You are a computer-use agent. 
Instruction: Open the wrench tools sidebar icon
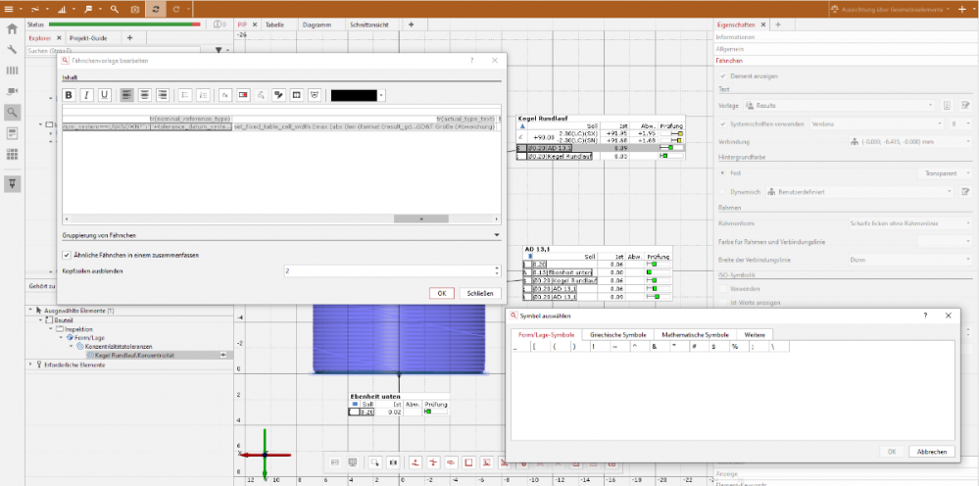[12, 49]
